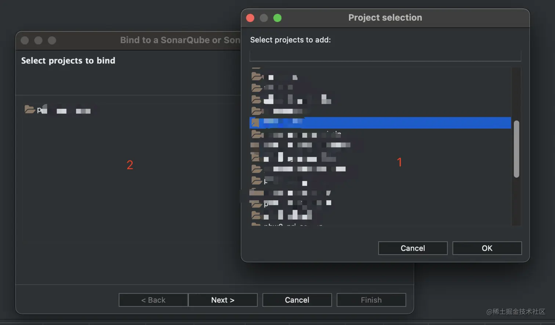The height and width of the screenshot is (325, 555).
Task: Click leftmost gray window button of Bind dialog
Action: point(25,40)
